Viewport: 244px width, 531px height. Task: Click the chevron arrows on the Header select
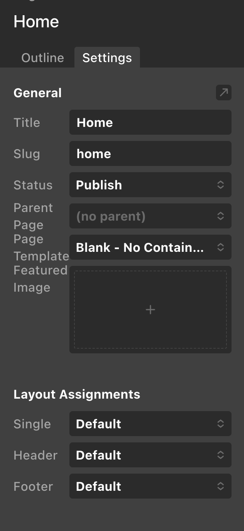(221, 455)
